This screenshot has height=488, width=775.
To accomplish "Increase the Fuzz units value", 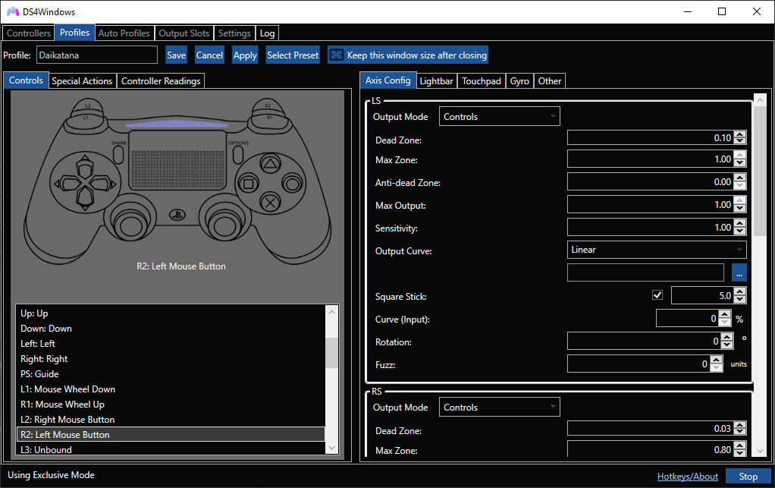I will click(716, 360).
